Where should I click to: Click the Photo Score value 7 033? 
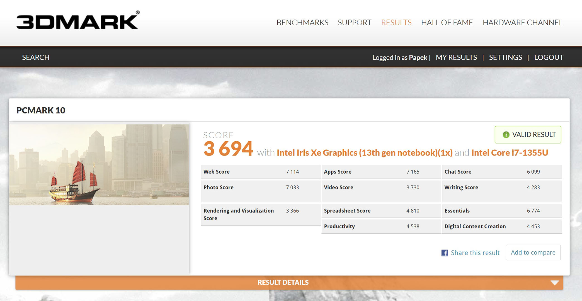[x=292, y=187]
